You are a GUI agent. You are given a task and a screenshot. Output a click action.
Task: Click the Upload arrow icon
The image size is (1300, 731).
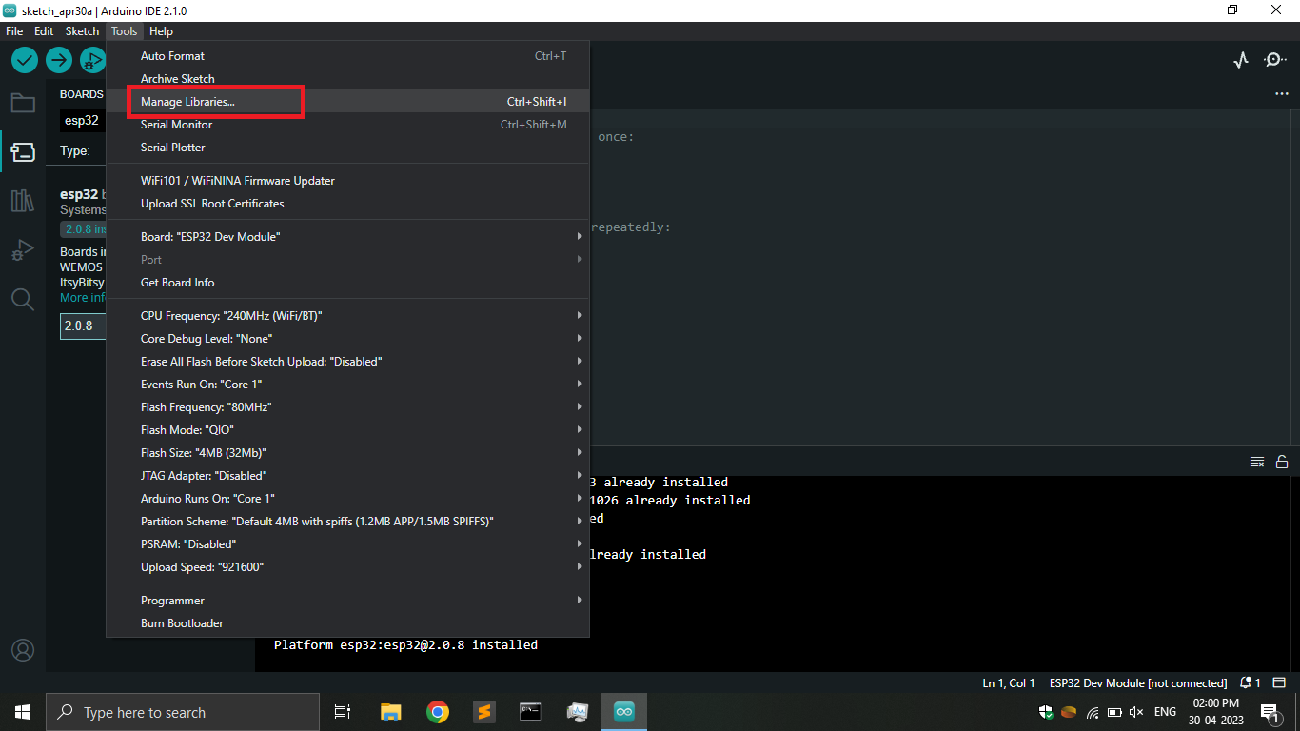pyautogui.click(x=58, y=59)
